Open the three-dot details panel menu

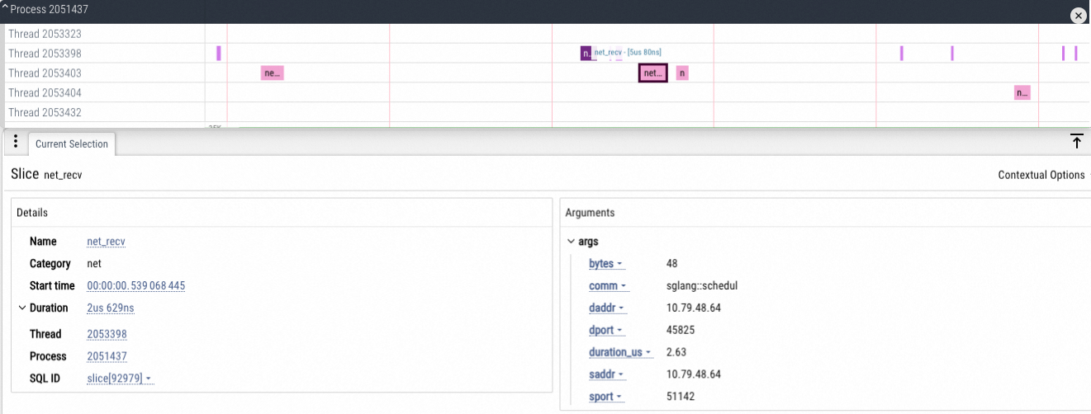(16, 142)
